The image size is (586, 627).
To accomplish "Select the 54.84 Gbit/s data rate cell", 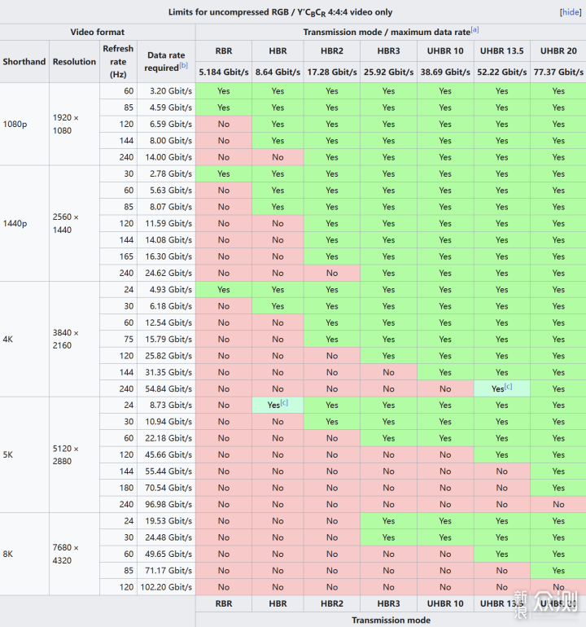I will (166, 389).
